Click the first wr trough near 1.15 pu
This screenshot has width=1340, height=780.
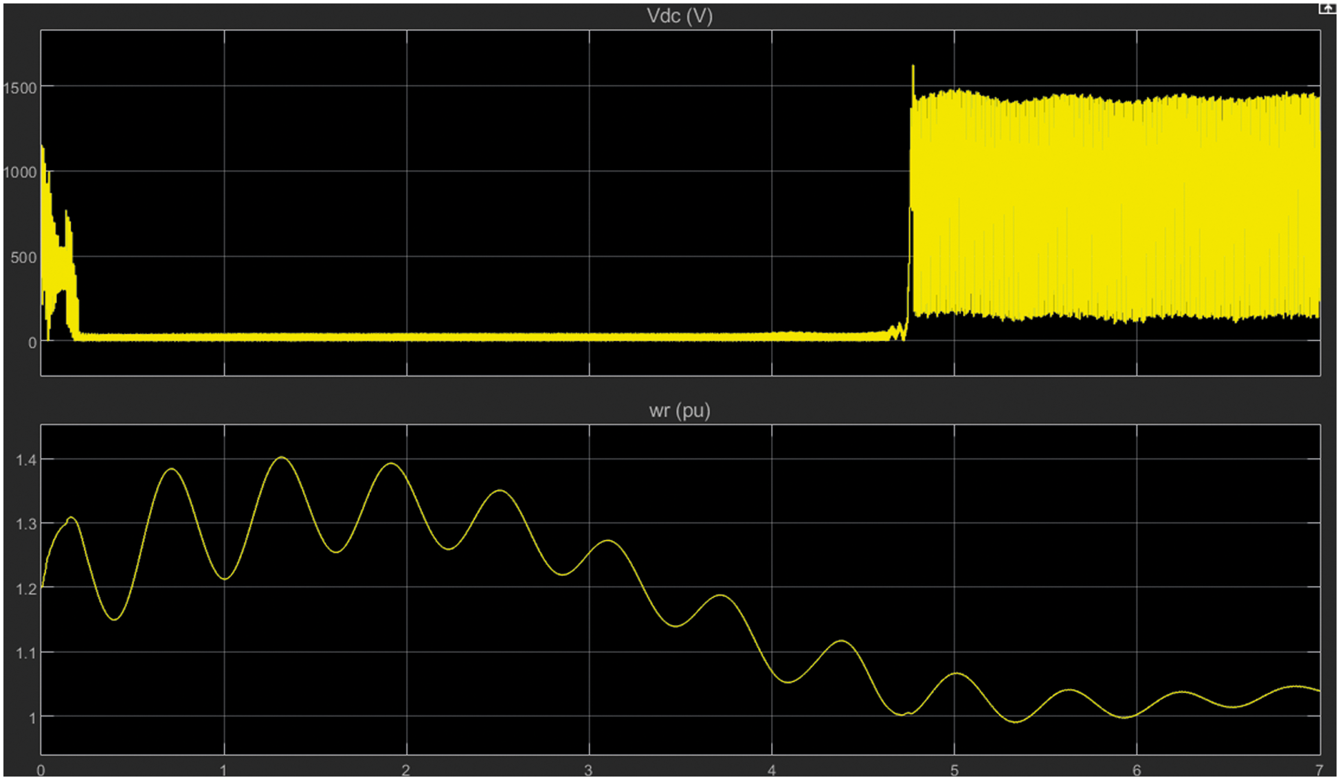(x=115, y=619)
